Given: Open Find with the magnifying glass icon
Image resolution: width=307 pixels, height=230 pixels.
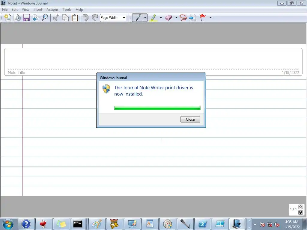Looking at the screenshot, I should click(x=45, y=18).
